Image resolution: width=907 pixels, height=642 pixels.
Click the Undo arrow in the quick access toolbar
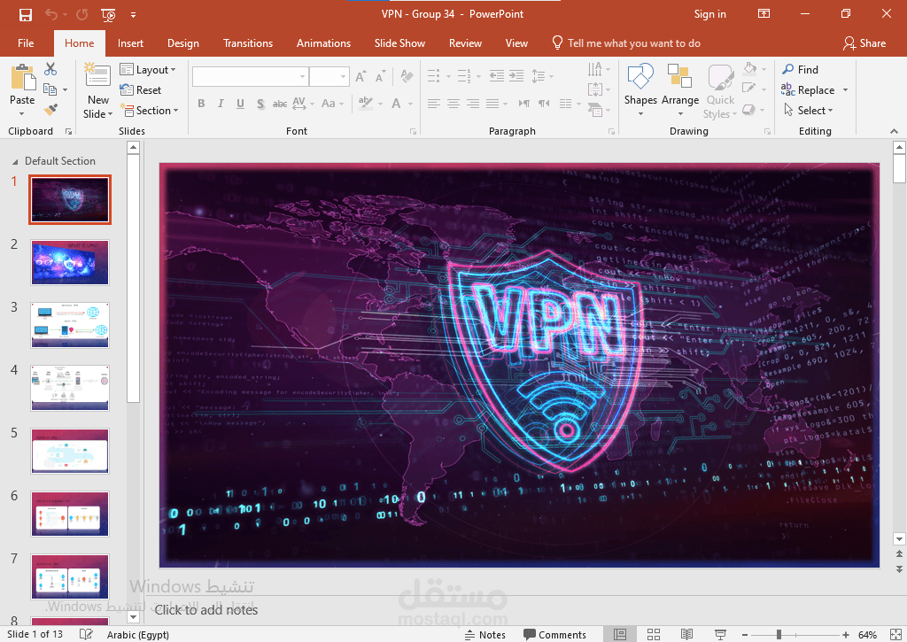[x=51, y=14]
